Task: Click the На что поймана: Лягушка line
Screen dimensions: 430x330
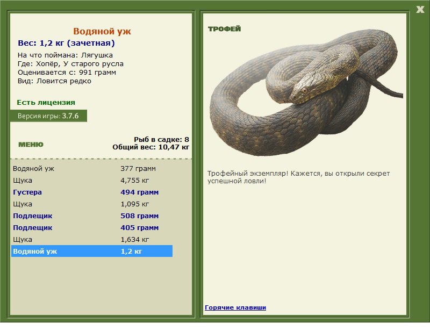Action: coord(65,55)
